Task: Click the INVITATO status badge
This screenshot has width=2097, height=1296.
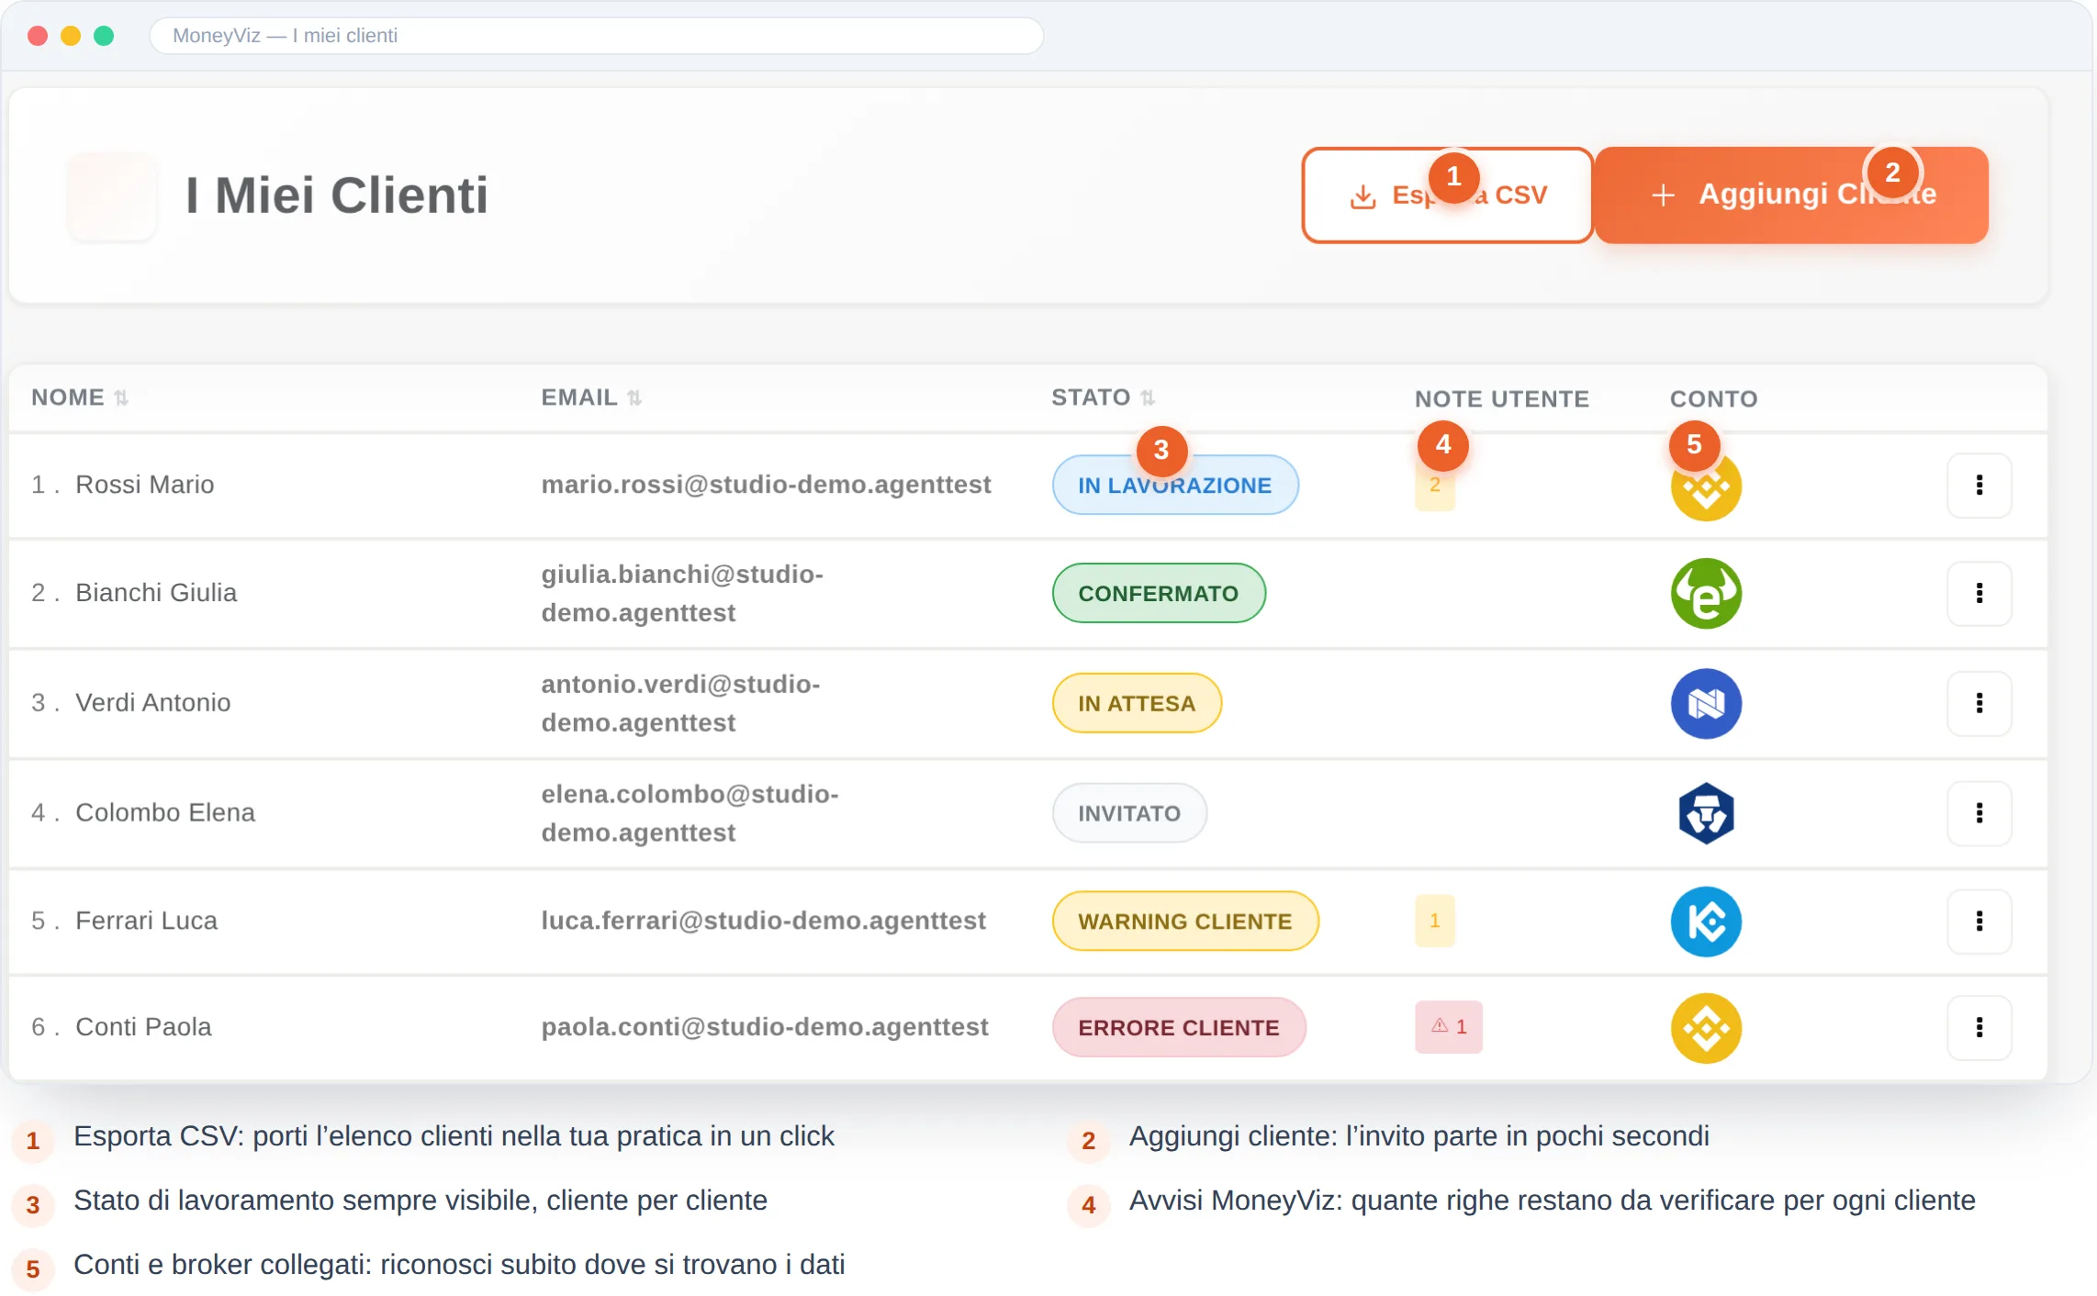Action: coord(1129,812)
